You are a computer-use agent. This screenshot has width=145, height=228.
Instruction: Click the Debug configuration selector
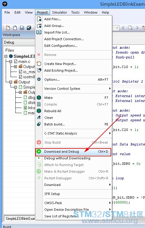tap(19, 42)
